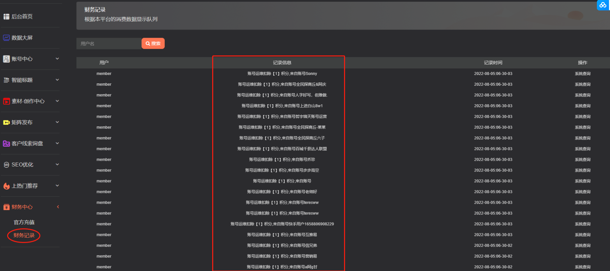The height and width of the screenshot is (271, 610).
Task: Select the record from 哲宇锦天账号运营
Action: 282,117
